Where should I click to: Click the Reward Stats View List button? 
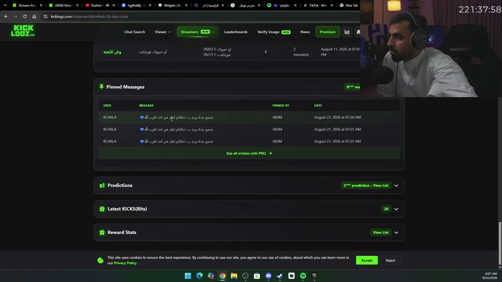coord(380,233)
